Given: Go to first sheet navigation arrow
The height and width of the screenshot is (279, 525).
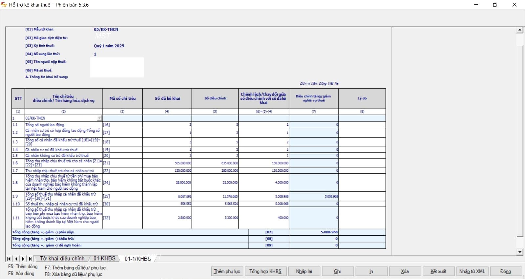Looking at the screenshot, I should pyautogui.click(x=9, y=259).
